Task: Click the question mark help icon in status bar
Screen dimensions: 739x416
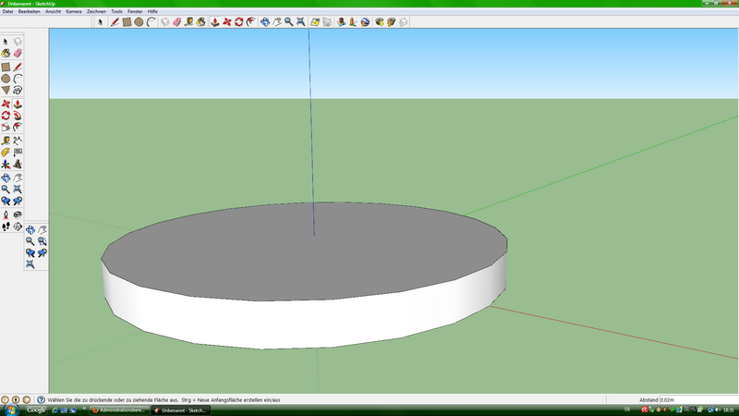Action: coord(41,399)
